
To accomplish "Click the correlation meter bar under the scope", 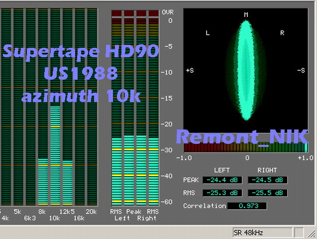I will pyautogui.click(x=246, y=147).
